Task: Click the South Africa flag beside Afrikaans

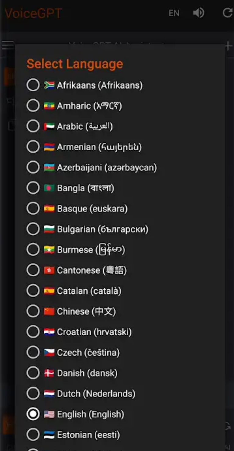Action: click(x=49, y=85)
